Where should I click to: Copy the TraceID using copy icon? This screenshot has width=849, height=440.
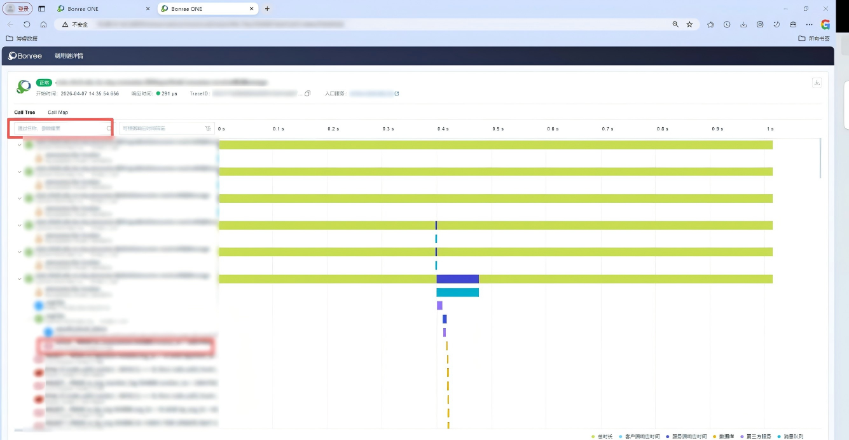(x=308, y=93)
